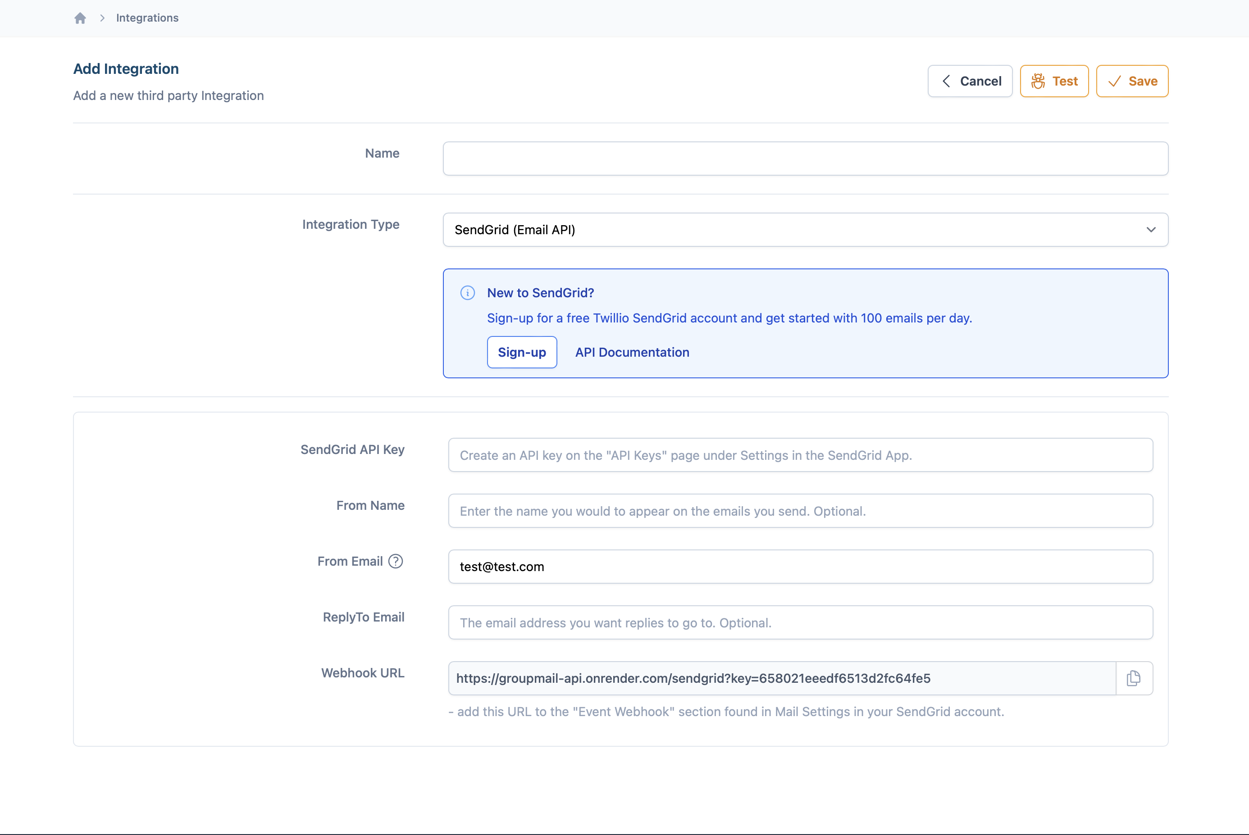Click the back arrow on Cancel button
The height and width of the screenshot is (835, 1249).
tap(946, 82)
